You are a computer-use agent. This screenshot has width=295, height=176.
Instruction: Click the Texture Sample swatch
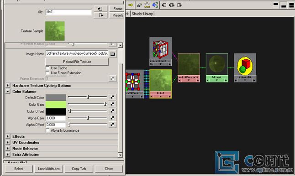point(55,31)
